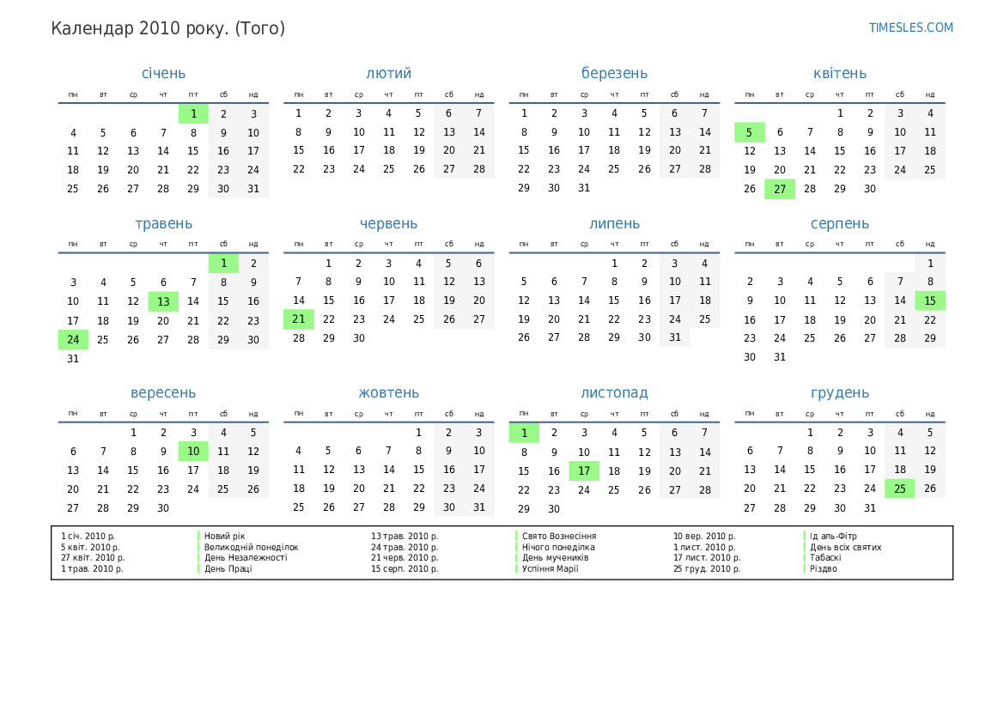Click legend entry "День всіх святих"

pos(845,548)
